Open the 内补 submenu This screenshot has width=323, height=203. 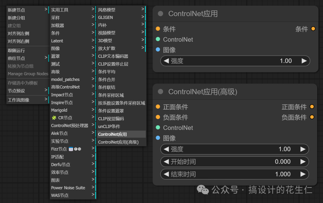pyautogui.click(x=121, y=25)
